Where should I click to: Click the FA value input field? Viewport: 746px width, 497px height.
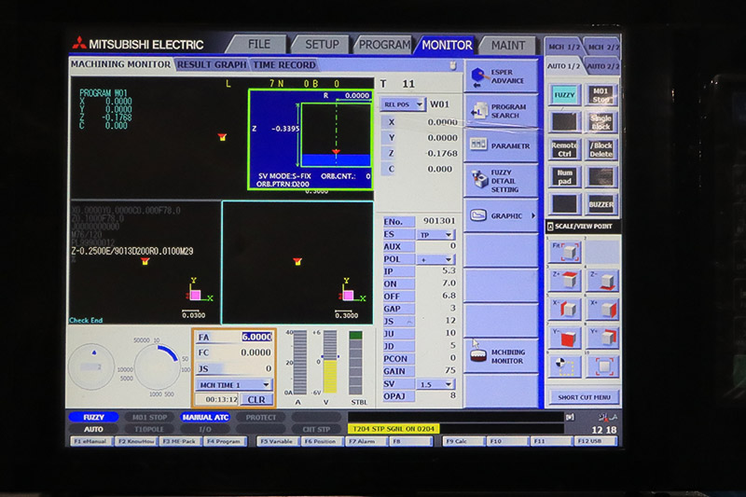[256, 337]
